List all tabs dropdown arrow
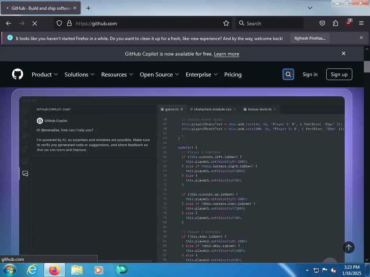The width and height of the screenshot is (370, 277). (x=310, y=8)
